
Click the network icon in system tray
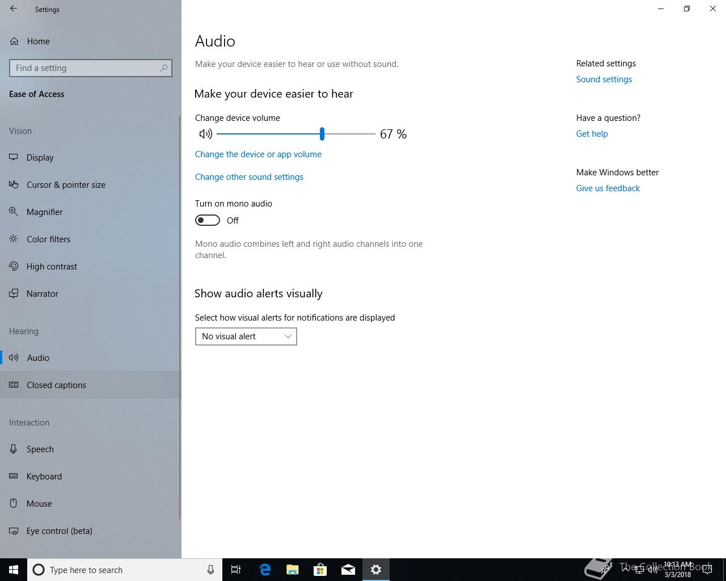coord(639,570)
